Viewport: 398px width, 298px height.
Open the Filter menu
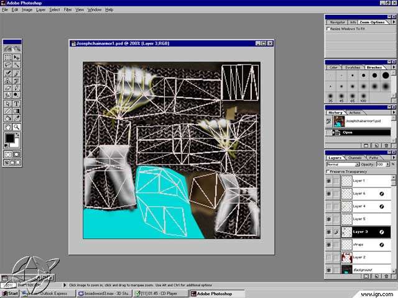(68, 10)
